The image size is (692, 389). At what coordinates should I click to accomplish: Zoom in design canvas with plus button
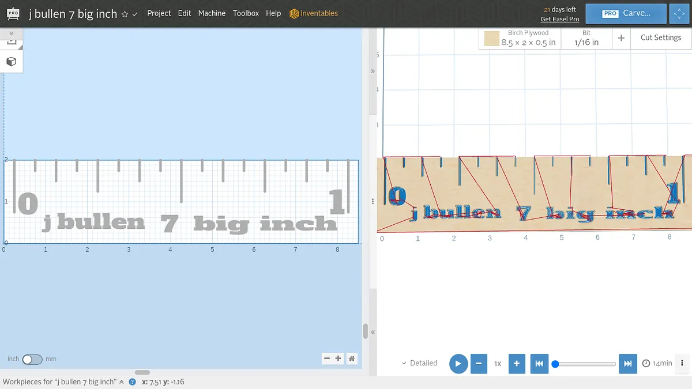click(338, 358)
